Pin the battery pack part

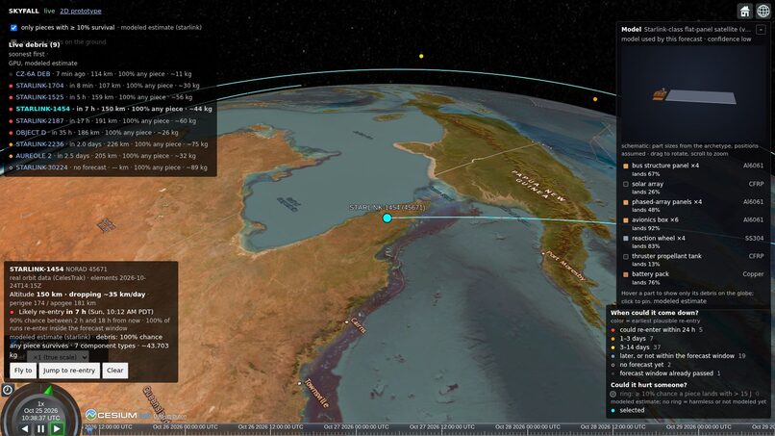(693, 277)
